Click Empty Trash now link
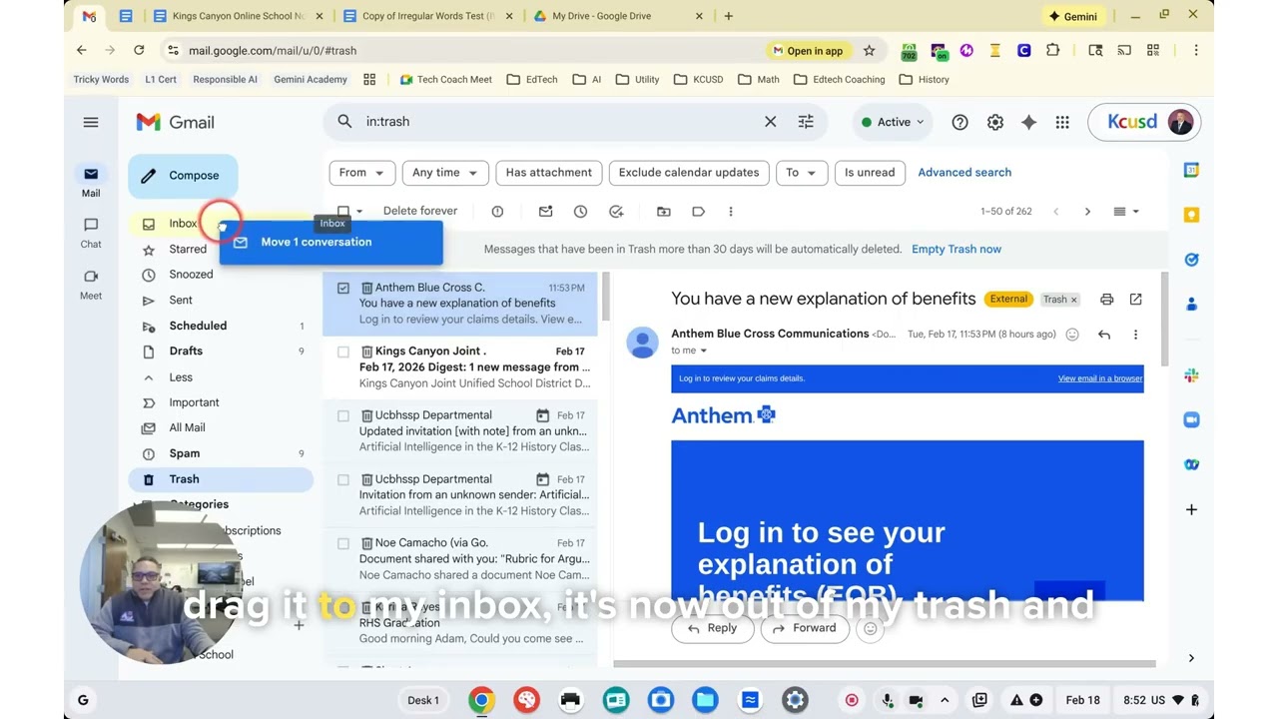The width and height of the screenshot is (1278, 719). (x=957, y=250)
